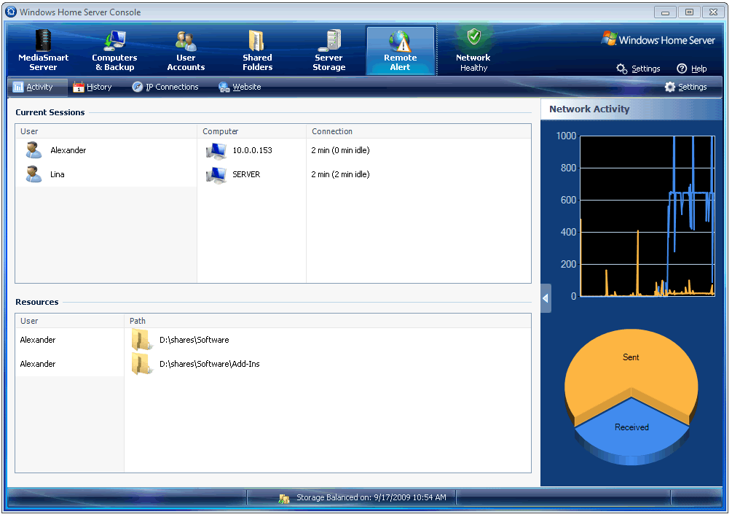Click the network activity line graph
Image resolution: width=732 pixels, height=517 pixels.
647,216
